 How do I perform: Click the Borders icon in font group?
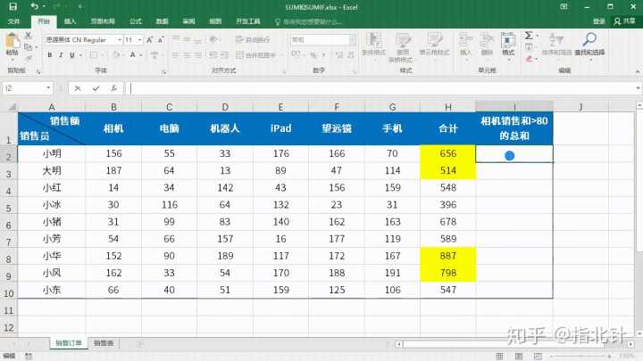coord(93,55)
